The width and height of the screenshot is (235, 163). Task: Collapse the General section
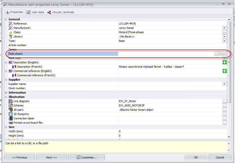(6, 19)
